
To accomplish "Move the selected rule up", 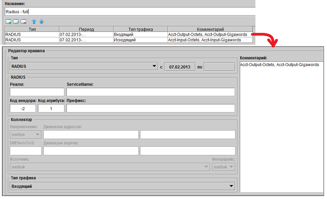I will pos(34,21).
